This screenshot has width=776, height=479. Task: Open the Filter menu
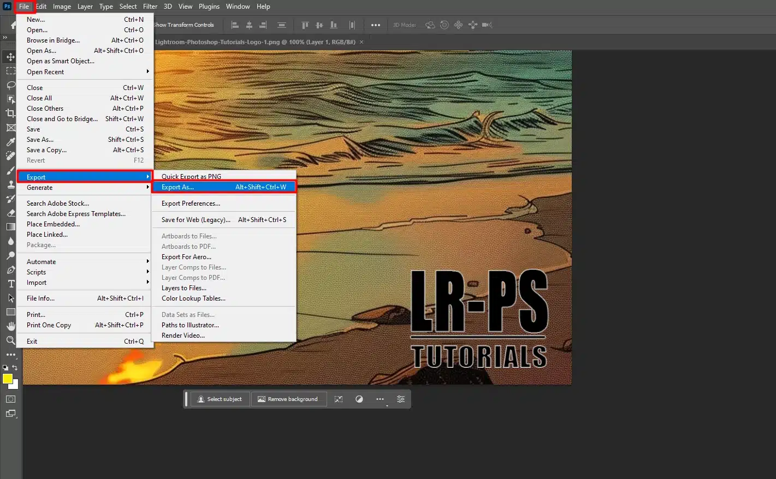point(150,7)
